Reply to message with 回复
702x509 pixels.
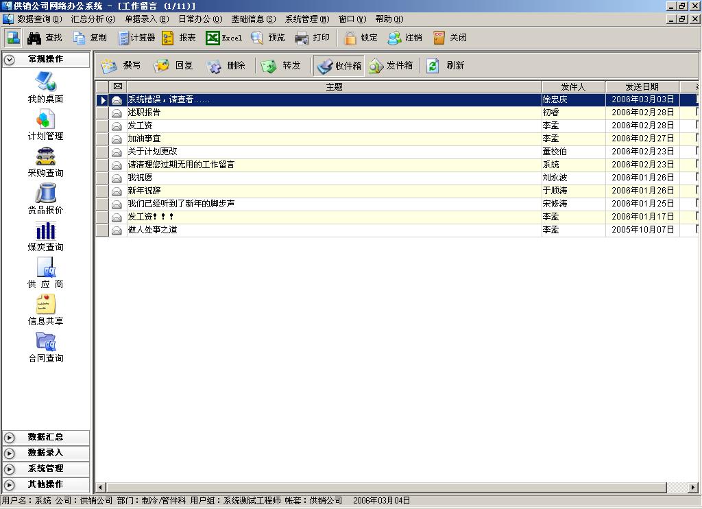[173, 66]
